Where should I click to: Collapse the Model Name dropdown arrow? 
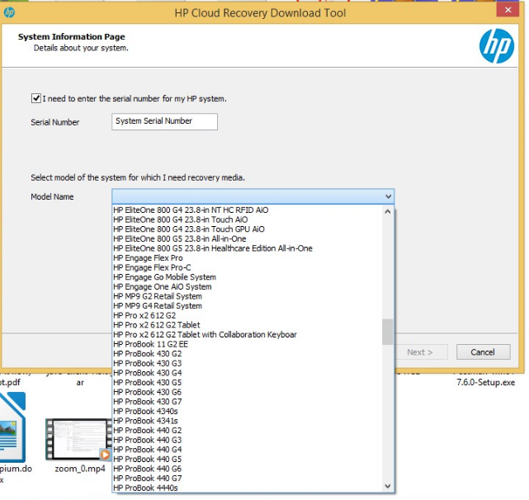(388, 196)
